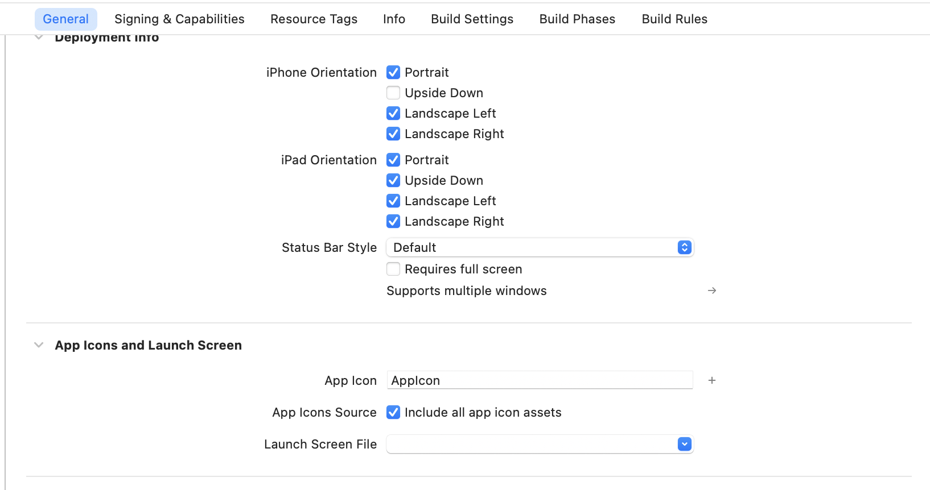Uncheck iPhone Portrait orientation
The image size is (930, 490).
[x=393, y=72]
